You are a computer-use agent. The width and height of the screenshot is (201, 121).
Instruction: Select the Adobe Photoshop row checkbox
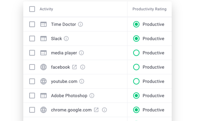pos(32,96)
